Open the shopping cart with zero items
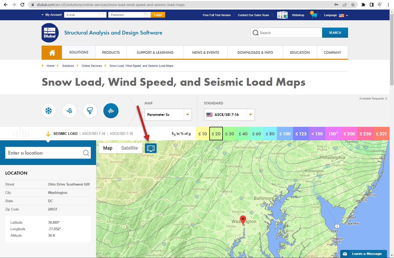The width and height of the screenshot is (394, 258). tap(314, 15)
